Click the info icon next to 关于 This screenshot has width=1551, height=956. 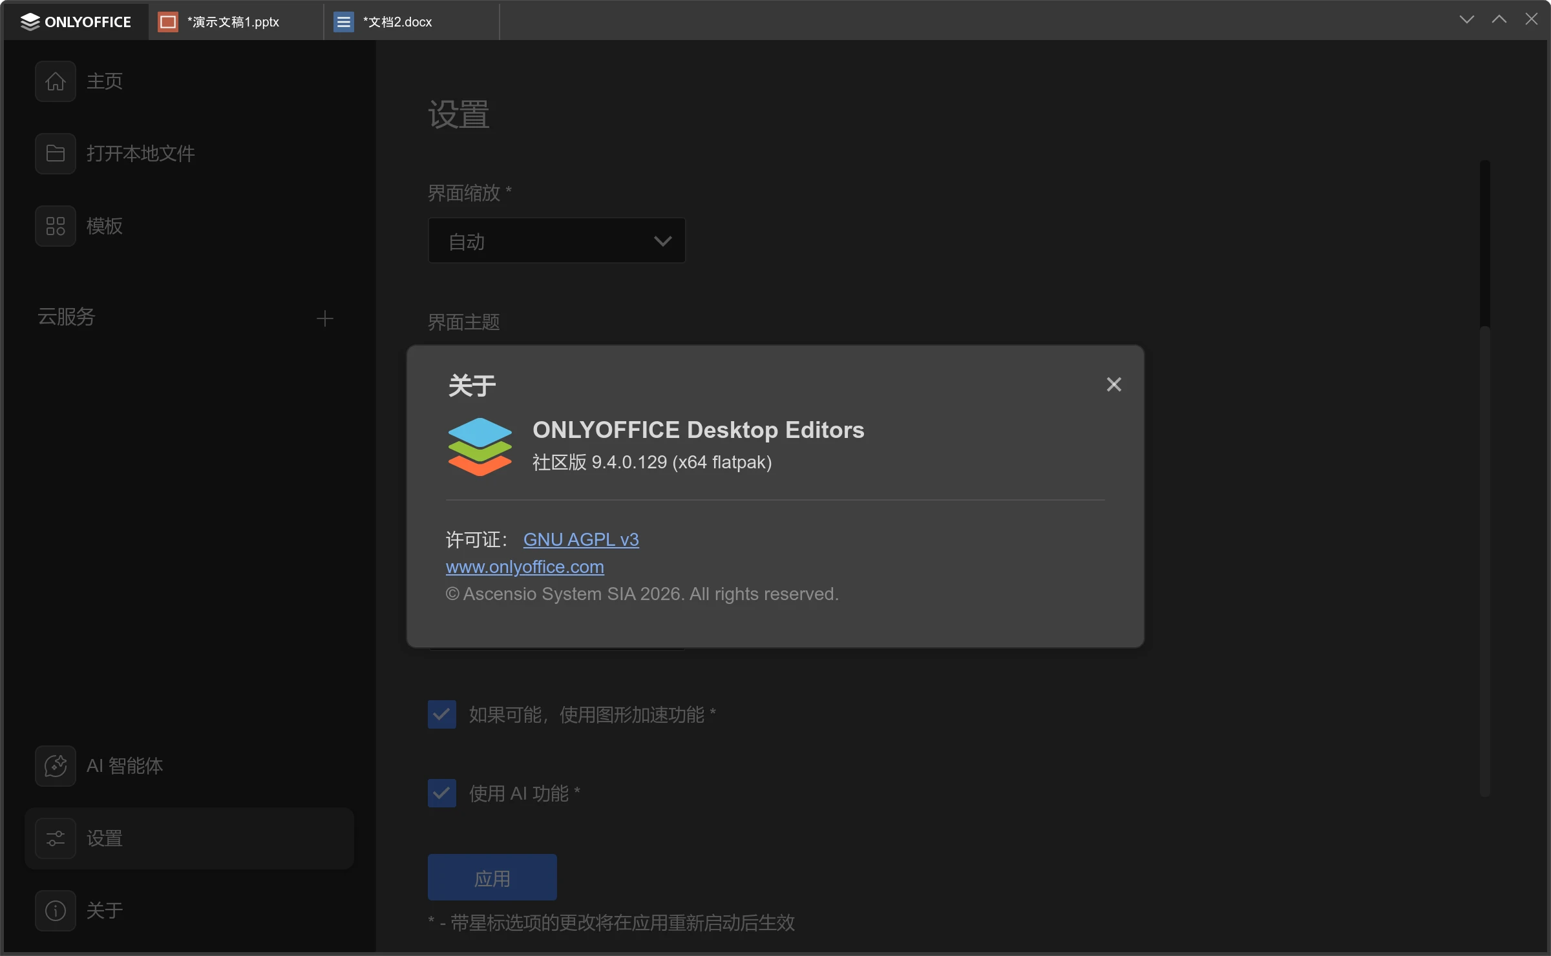[56, 911]
